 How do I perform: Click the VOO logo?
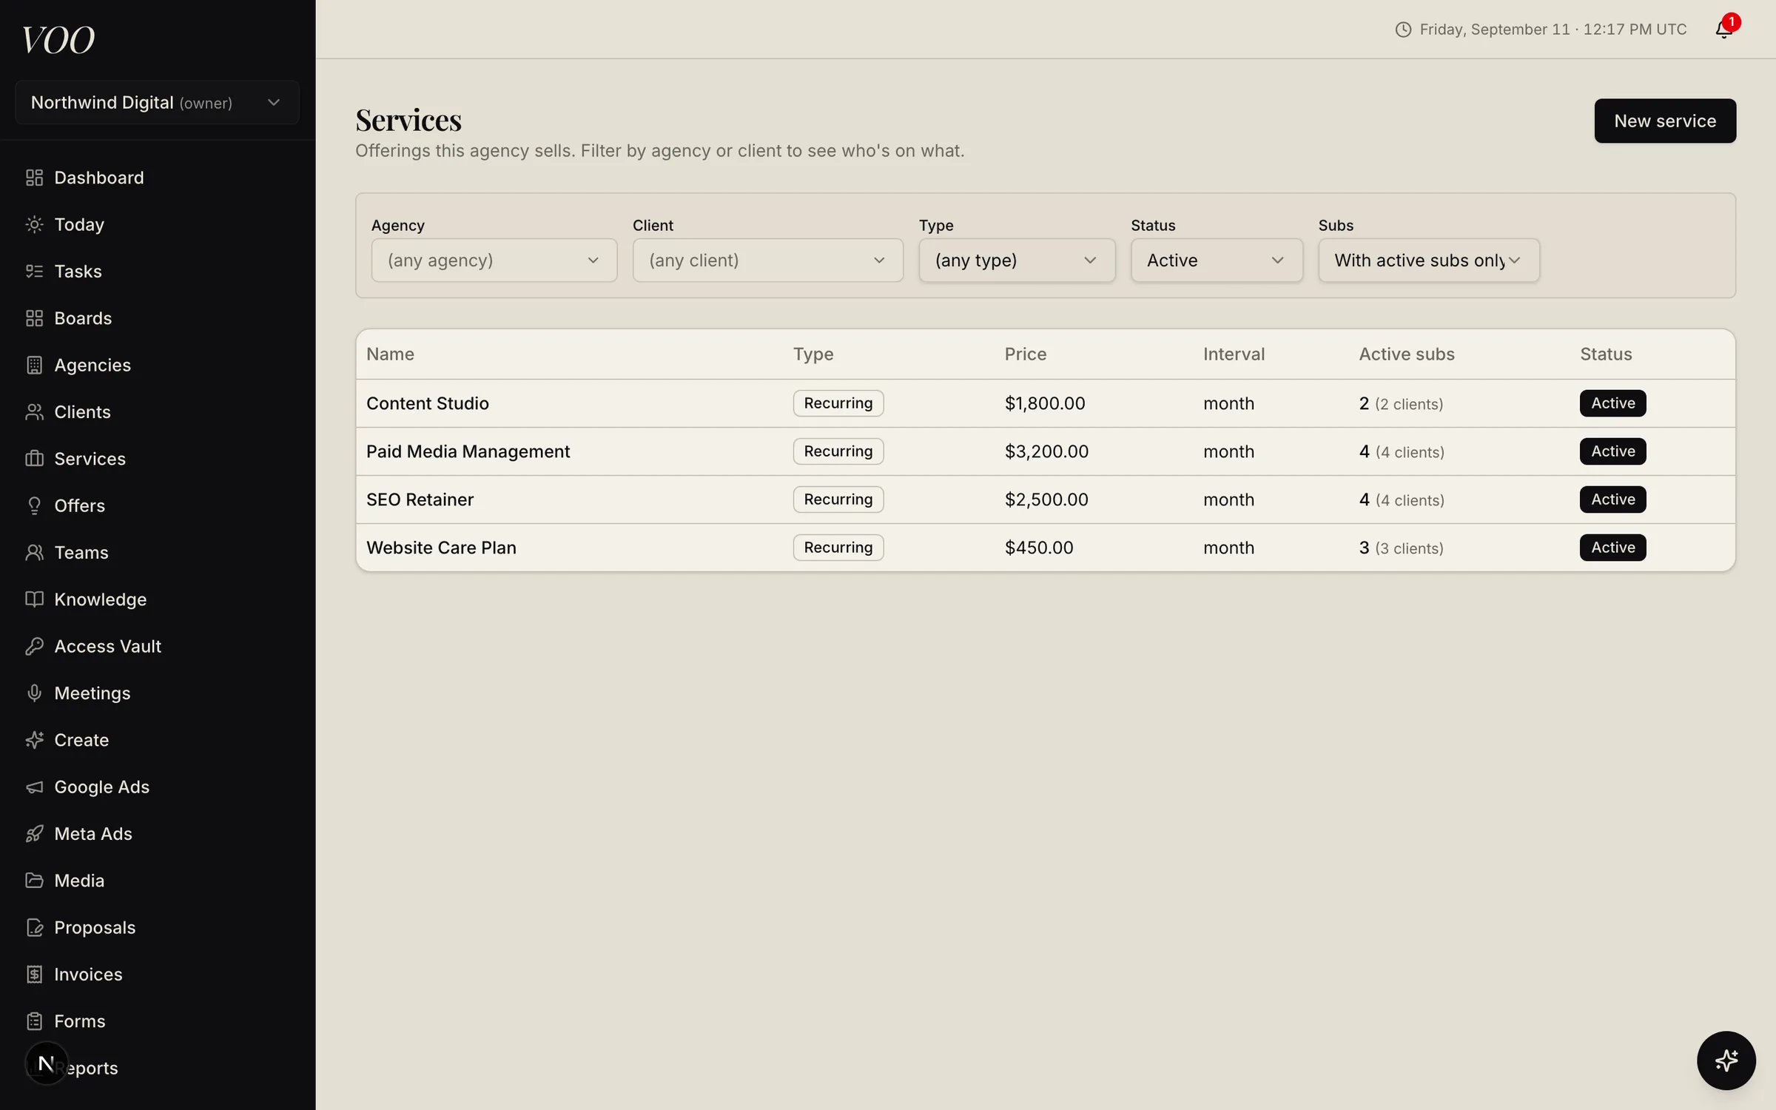[x=58, y=40]
